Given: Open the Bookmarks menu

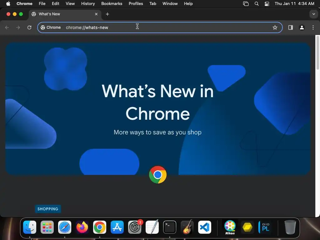Looking at the screenshot, I should coord(112,4).
